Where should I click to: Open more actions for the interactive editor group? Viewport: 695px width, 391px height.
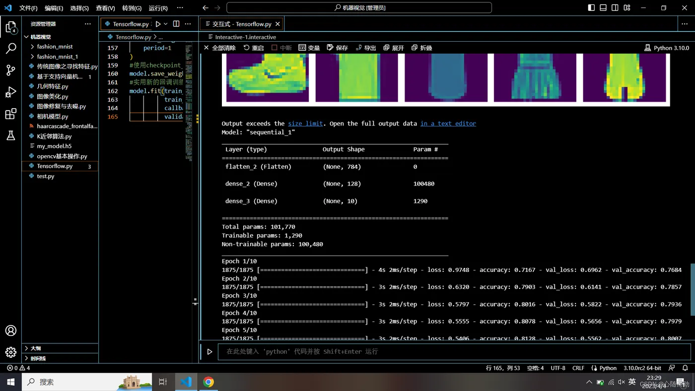(x=685, y=24)
